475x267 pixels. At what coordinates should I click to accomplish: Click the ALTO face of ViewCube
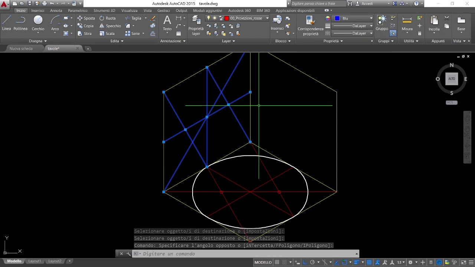452,79
